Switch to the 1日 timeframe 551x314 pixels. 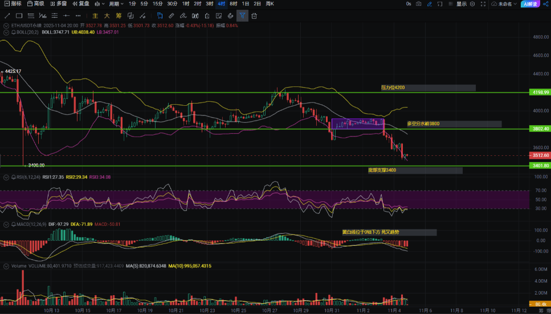[246, 4]
